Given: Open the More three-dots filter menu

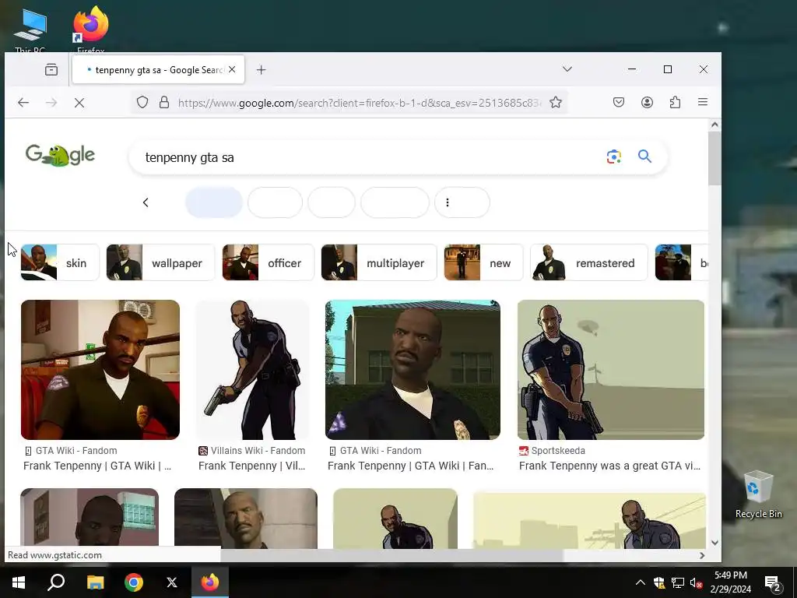Looking at the screenshot, I should [x=462, y=202].
